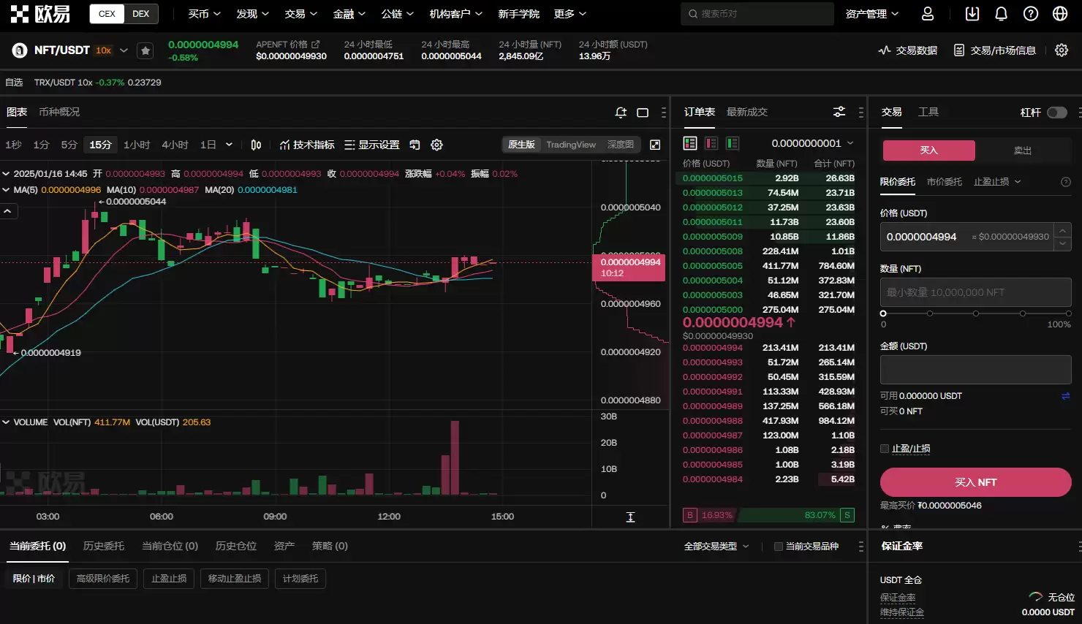Open the asset management (资产管理) dropdown
This screenshot has width=1082, height=624.
(871, 14)
